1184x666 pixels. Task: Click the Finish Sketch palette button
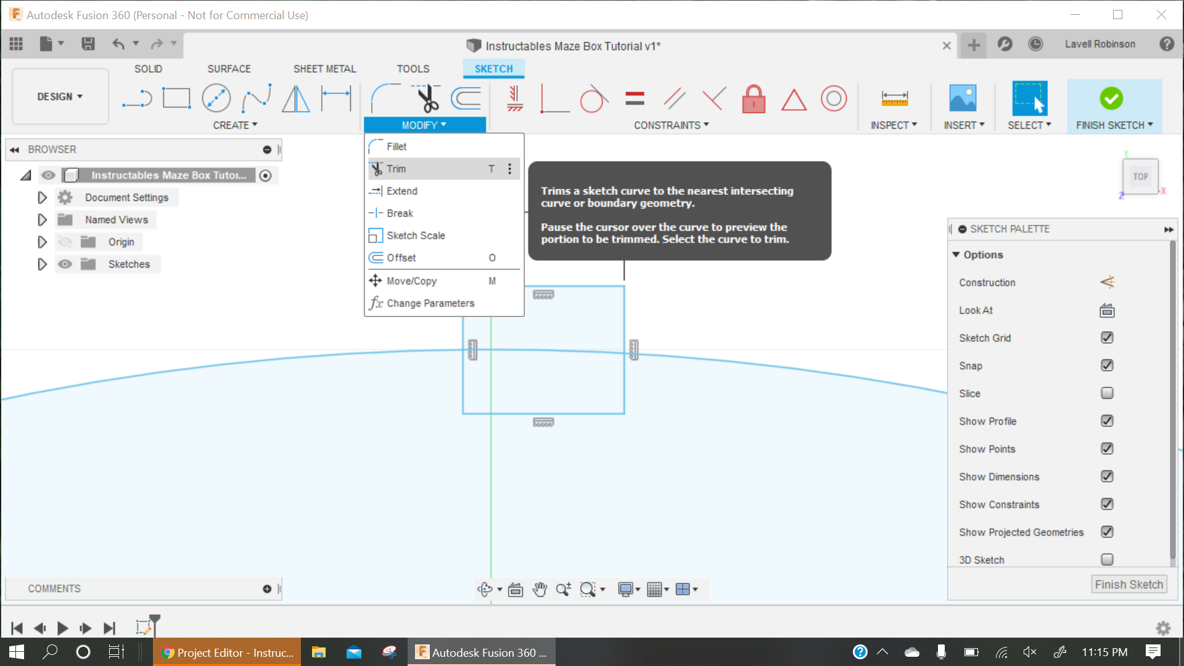[x=1129, y=585]
